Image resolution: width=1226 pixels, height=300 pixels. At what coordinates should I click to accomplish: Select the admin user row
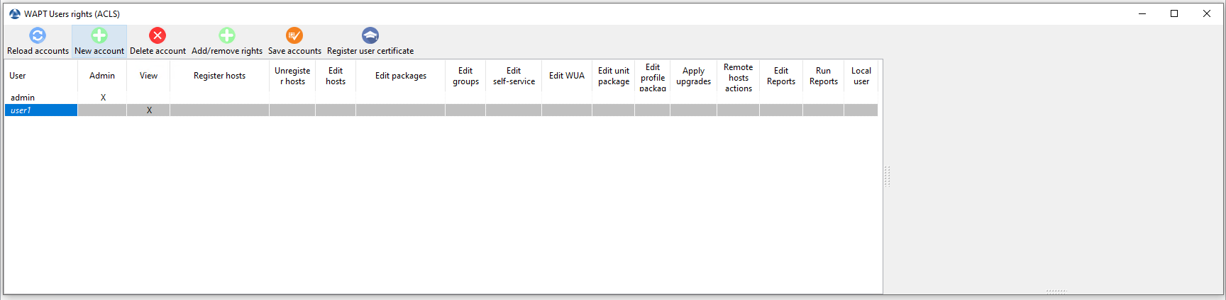click(x=441, y=98)
